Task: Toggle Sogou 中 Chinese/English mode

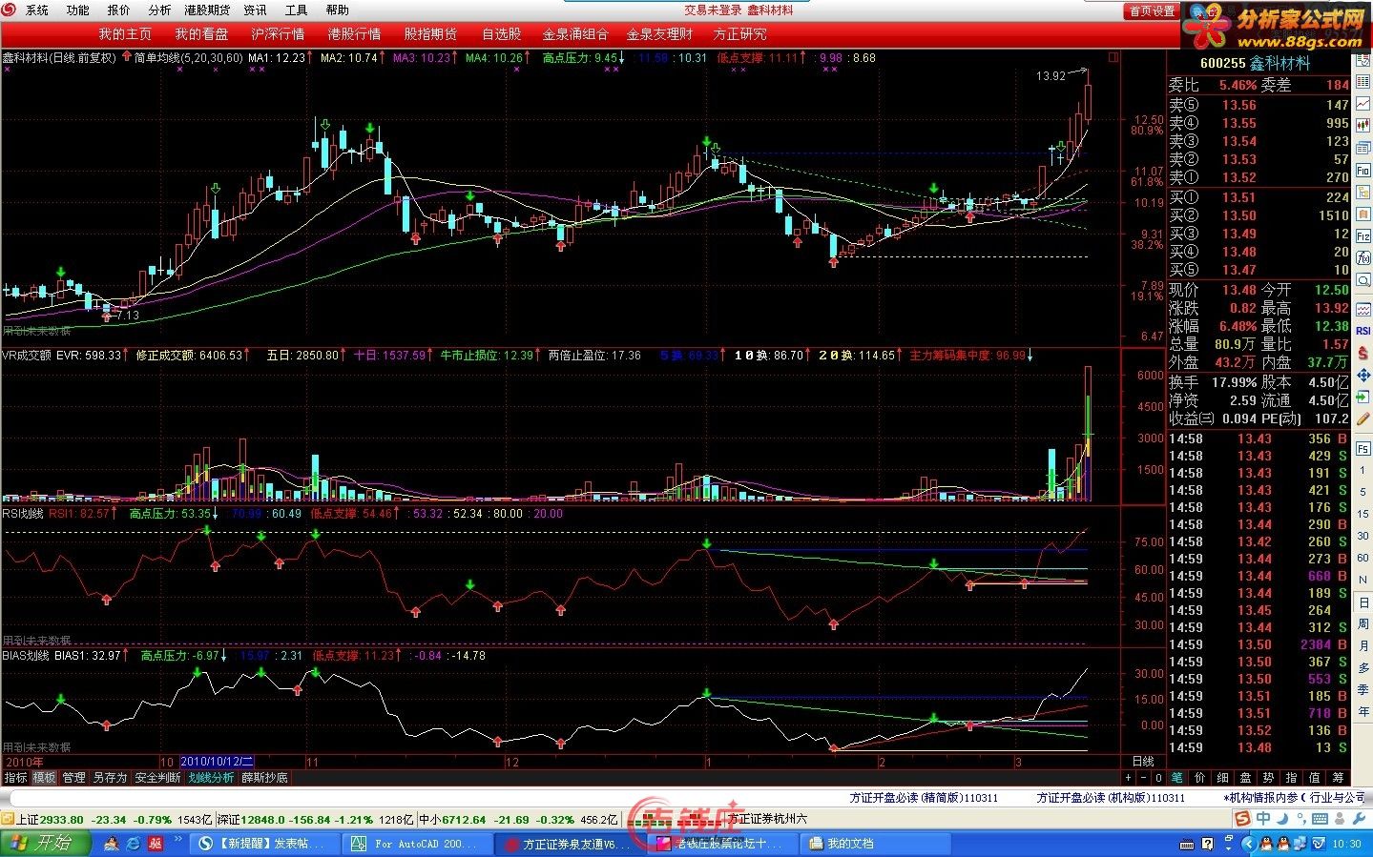Action: (1263, 819)
